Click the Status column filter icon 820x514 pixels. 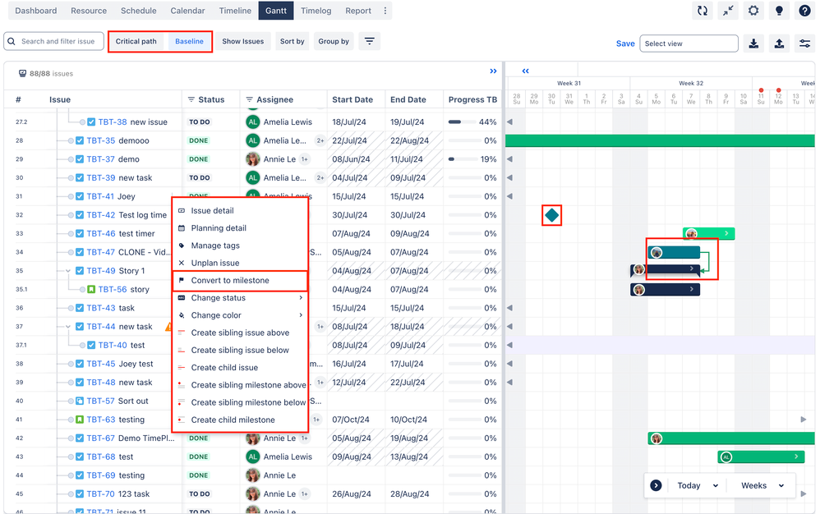tap(191, 99)
